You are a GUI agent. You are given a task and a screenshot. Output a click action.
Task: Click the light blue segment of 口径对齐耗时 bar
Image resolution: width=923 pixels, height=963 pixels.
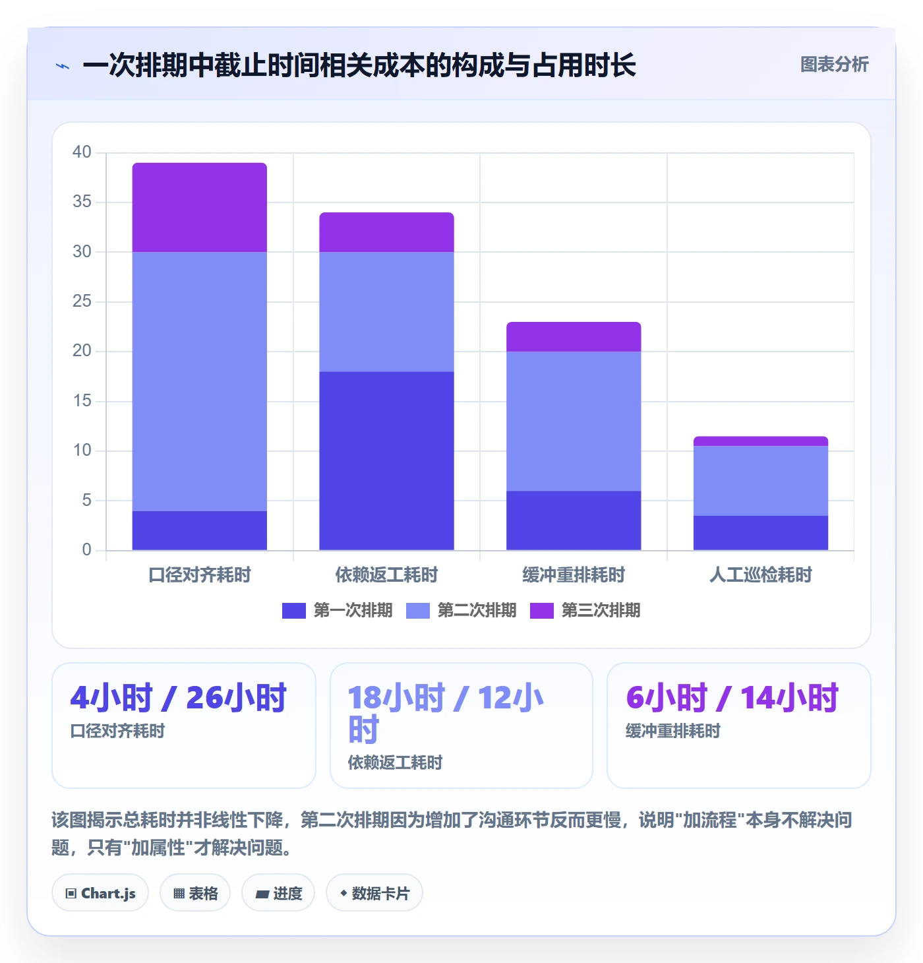[x=200, y=381]
